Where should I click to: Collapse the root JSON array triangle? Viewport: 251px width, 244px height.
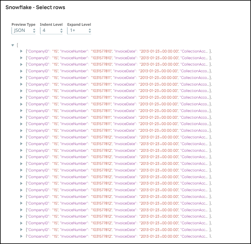point(13,45)
